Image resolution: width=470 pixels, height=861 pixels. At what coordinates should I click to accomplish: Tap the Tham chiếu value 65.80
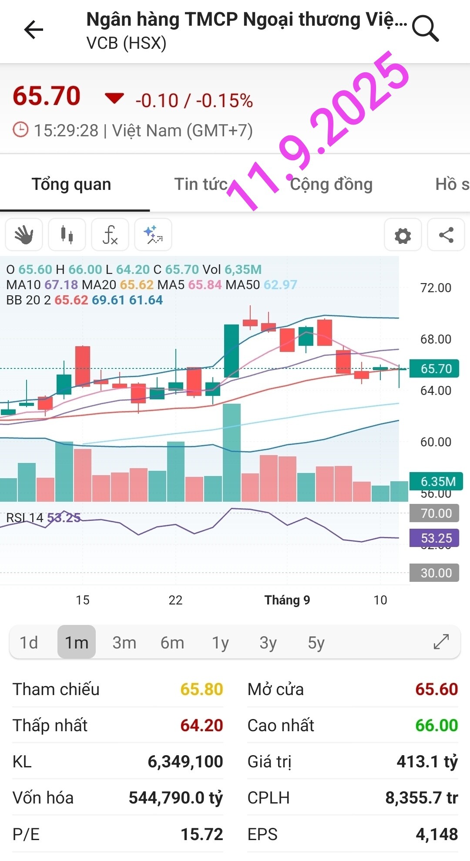[x=201, y=689]
